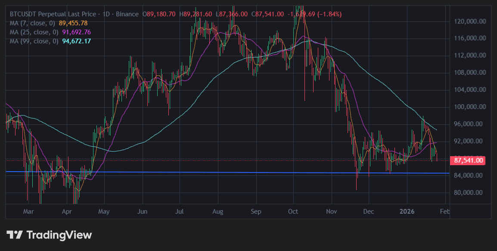Screen dimensions: 497x251
Task: Select the MA (7, close, 0) indicator legend
Action: (32, 23)
